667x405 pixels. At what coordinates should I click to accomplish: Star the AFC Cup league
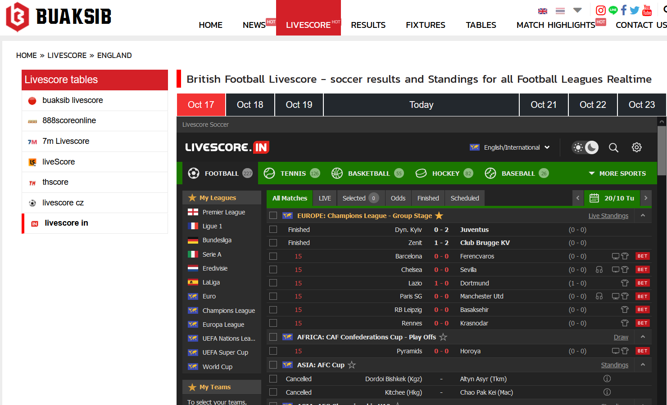tap(352, 365)
